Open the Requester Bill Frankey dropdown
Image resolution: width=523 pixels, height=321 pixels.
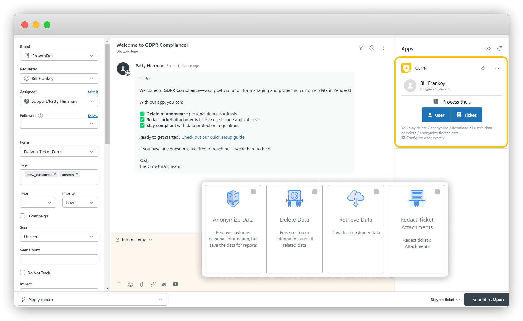pyautogui.click(x=59, y=78)
